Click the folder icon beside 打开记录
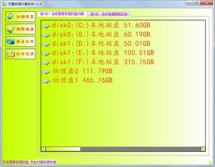This screenshot has height=167, width=215. [11, 54]
